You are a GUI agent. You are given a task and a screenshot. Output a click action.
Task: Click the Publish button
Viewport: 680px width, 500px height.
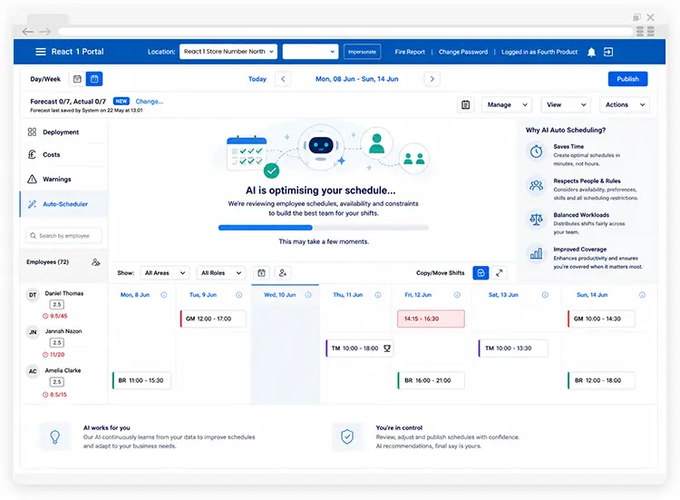coord(627,79)
